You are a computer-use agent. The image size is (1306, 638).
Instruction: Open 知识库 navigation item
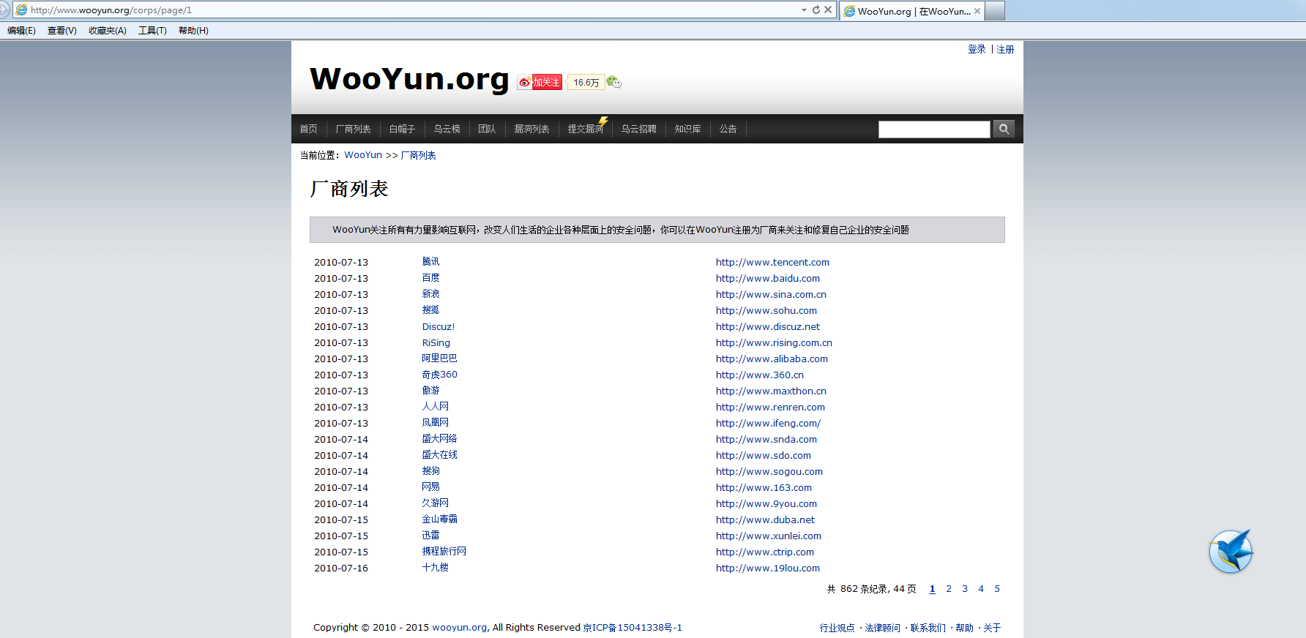click(687, 129)
